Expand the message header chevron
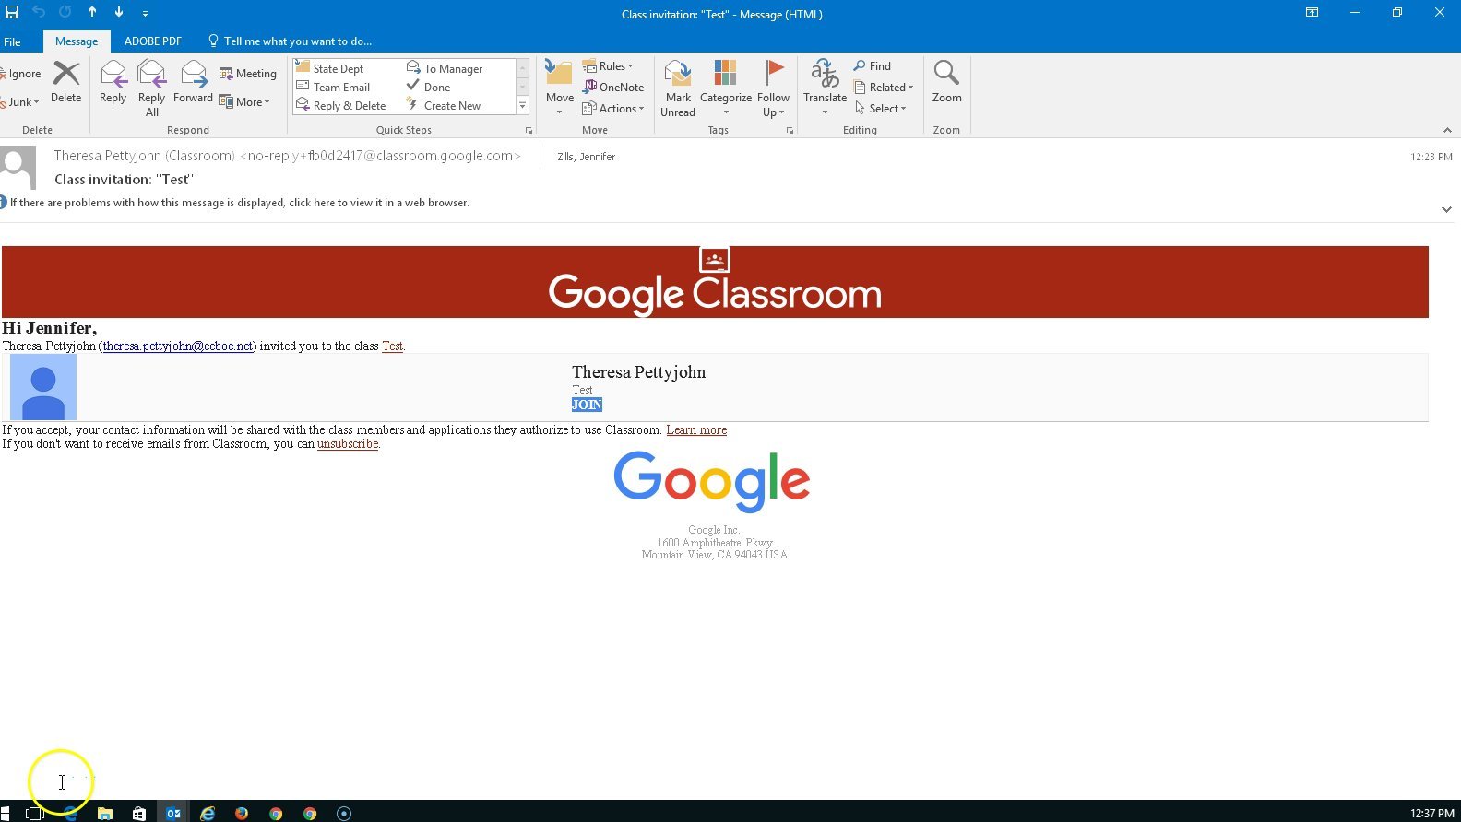The image size is (1461, 822). tap(1446, 209)
